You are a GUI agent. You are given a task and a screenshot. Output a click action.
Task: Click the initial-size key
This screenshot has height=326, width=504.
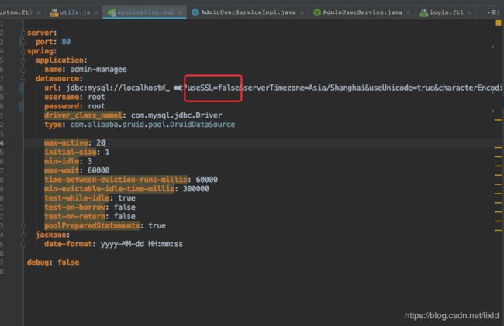[x=71, y=152]
